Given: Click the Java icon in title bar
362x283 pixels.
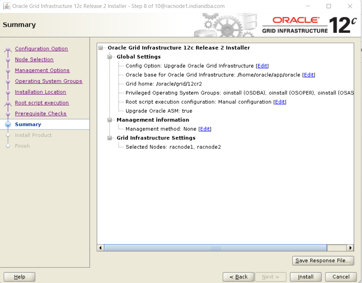Looking at the screenshot, I should click(x=7, y=6).
